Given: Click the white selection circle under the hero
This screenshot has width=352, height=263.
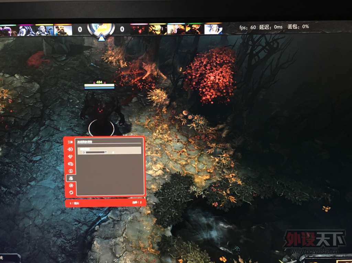Looking at the screenshot, I should pyautogui.click(x=101, y=128).
